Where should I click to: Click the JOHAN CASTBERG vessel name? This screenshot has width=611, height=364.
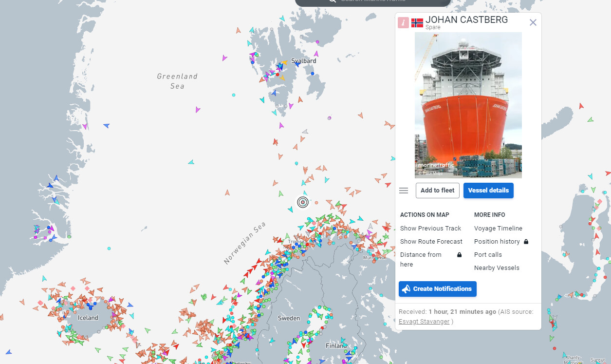point(466,19)
